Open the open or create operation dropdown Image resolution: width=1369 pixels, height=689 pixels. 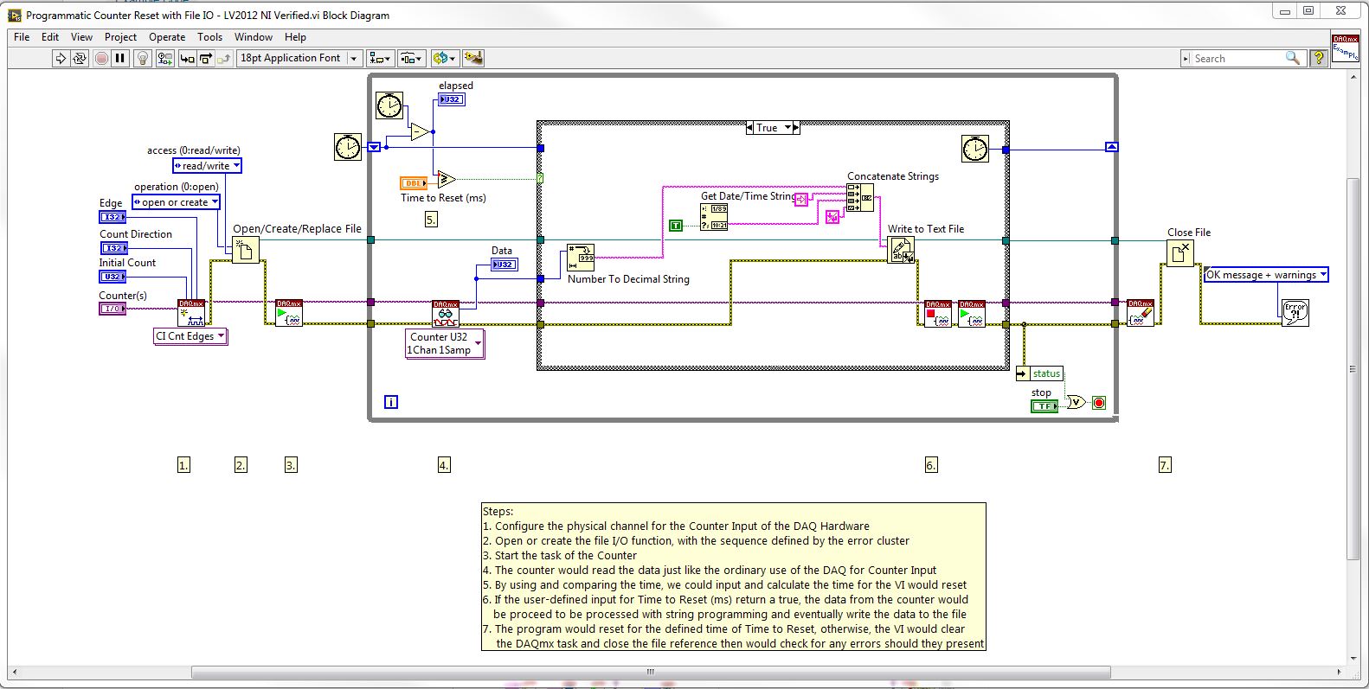click(x=177, y=202)
